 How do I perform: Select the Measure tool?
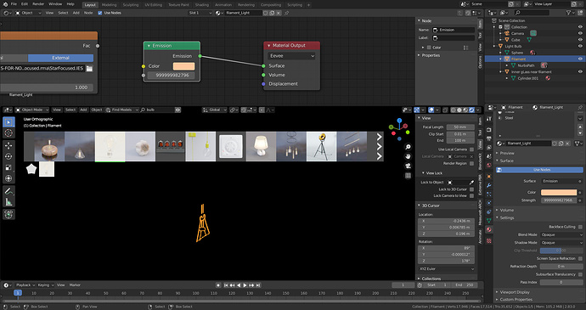click(8, 202)
